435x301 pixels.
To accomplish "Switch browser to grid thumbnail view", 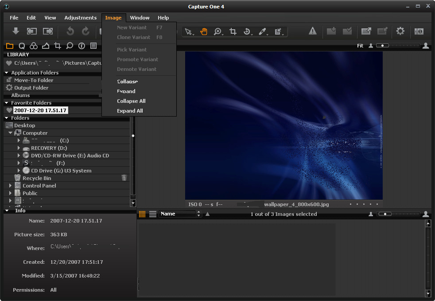I will point(142,214).
